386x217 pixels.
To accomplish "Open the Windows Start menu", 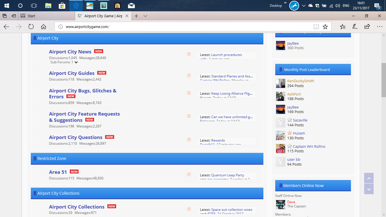I will point(6,6).
